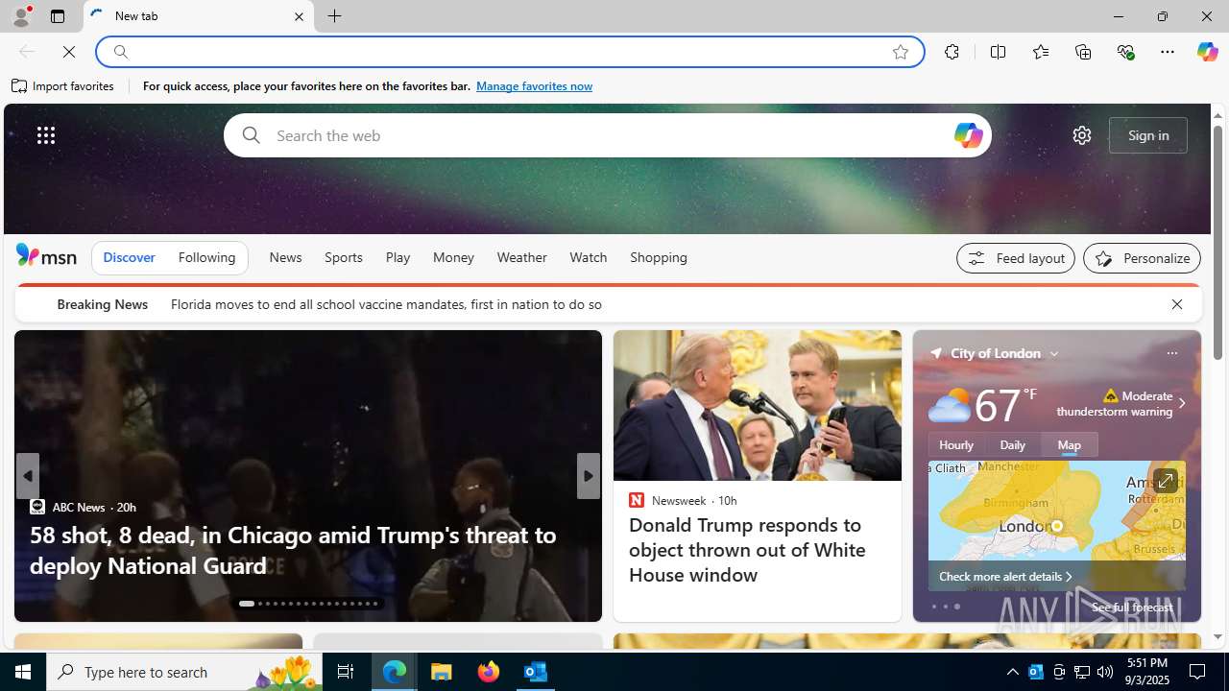
Task: Open page settings gear
Action: click(x=1081, y=135)
